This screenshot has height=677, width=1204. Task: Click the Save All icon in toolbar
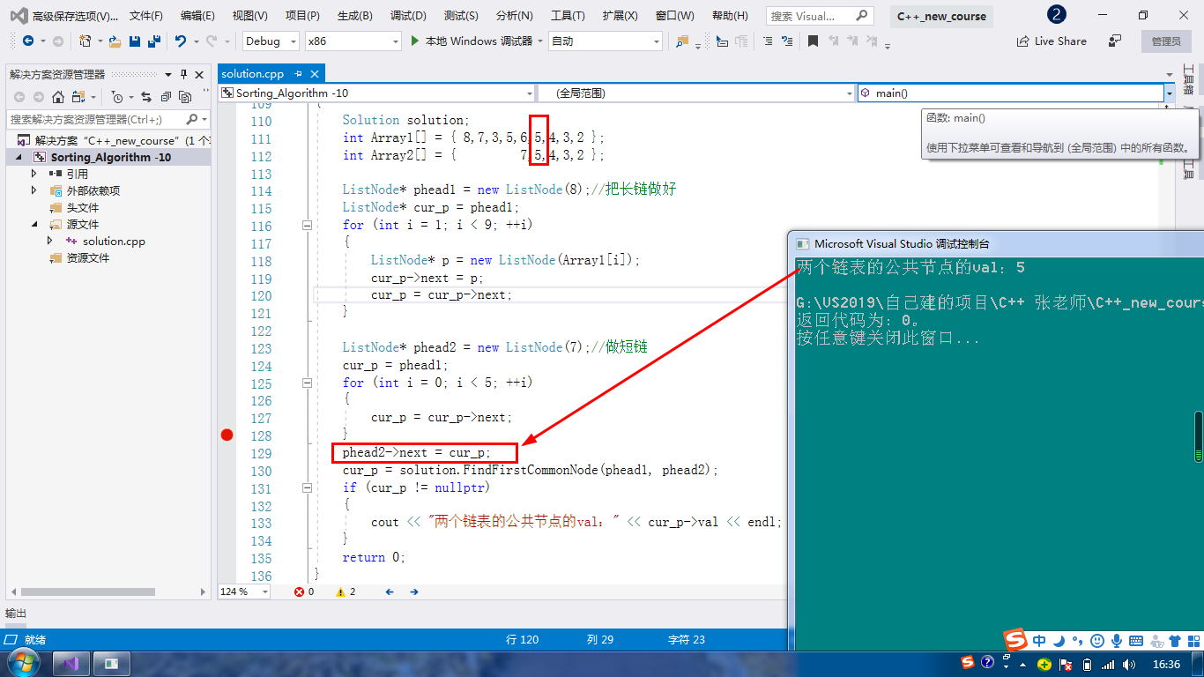click(153, 41)
